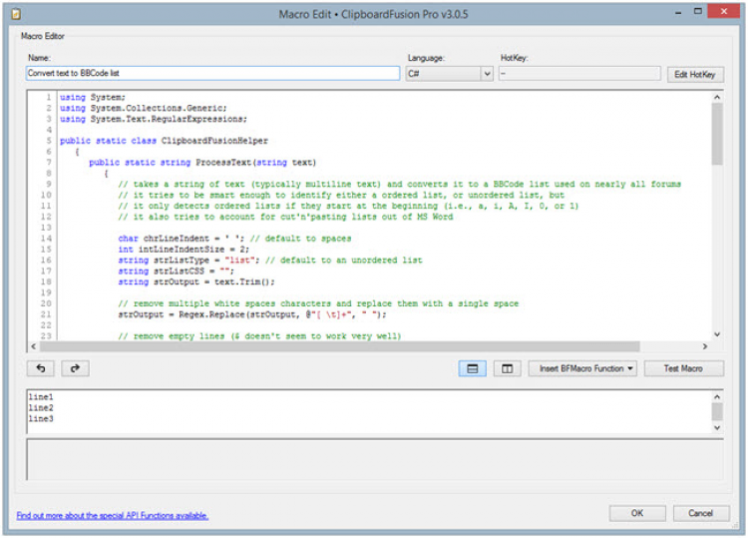Click the empty macro output pane
This screenshot has height=538, width=748.
(375, 459)
